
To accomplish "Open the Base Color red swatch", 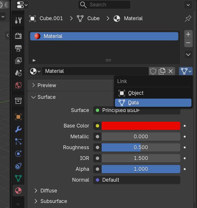I will pyautogui.click(x=141, y=126).
